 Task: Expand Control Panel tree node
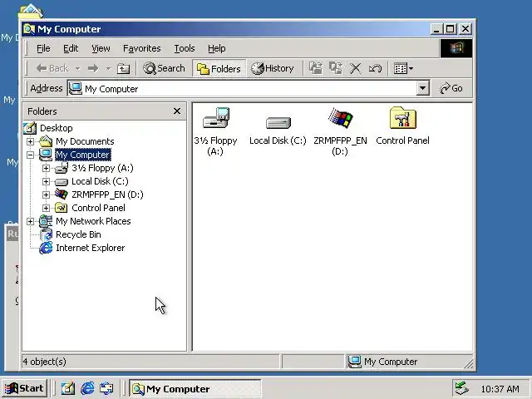pos(46,208)
